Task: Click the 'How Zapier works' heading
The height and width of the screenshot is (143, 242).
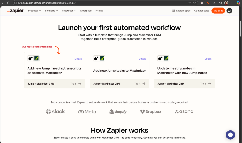Action: (119, 130)
